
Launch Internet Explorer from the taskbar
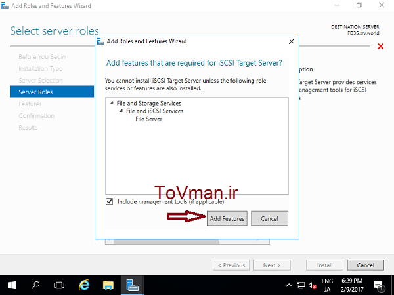click(84, 286)
